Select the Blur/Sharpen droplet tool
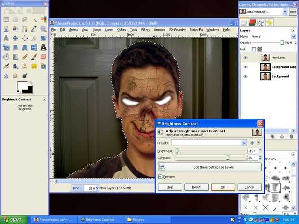Image resolution: width=299 pixels, height=224 pixels. pyautogui.click(x=6, y=76)
